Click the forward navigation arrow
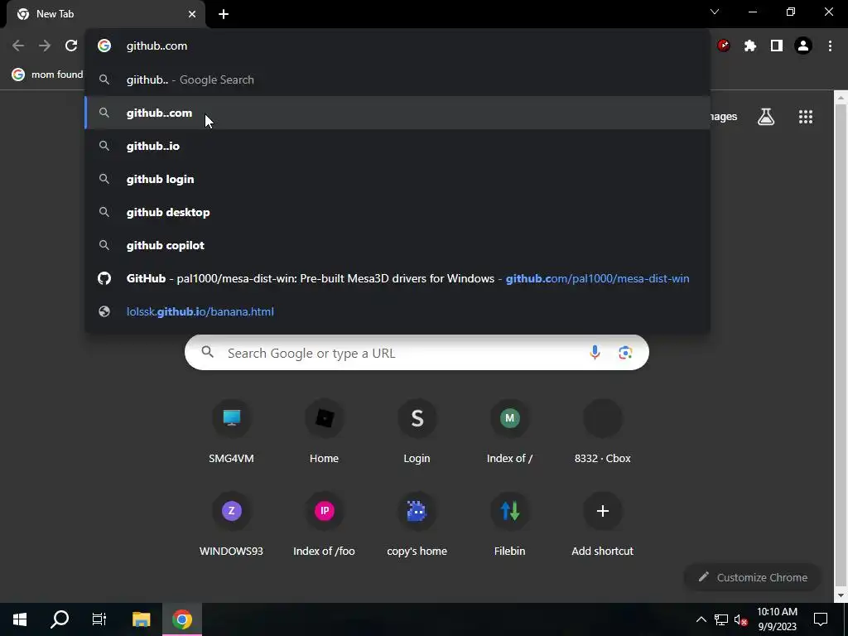 click(x=45, y=46)
